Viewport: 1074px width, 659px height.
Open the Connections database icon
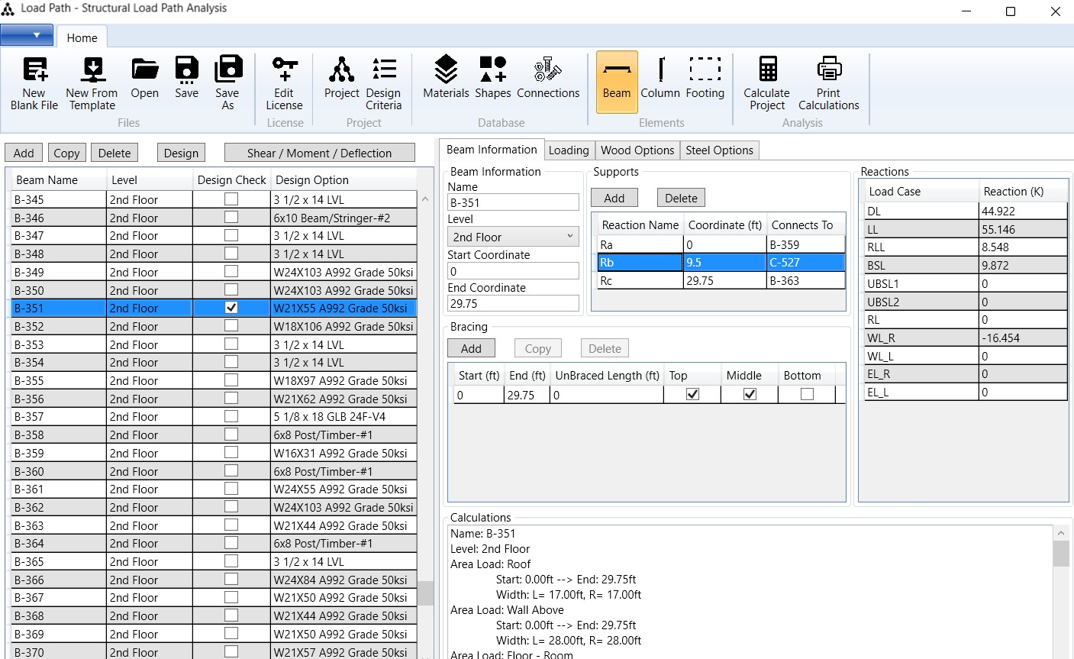pyautogui.click(x=547, y=70)
